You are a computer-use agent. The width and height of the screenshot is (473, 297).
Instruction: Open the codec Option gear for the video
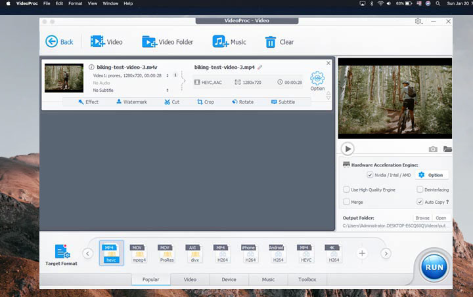(317, 80)
